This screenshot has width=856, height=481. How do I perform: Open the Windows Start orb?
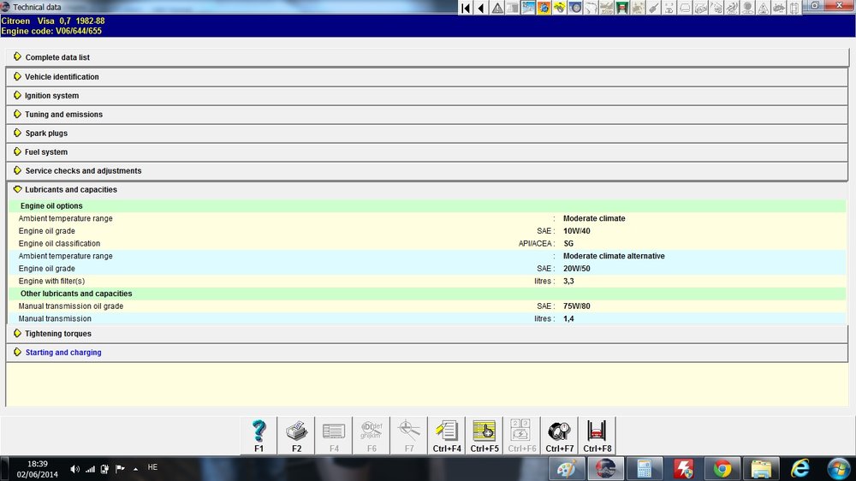tap(838, 468)
